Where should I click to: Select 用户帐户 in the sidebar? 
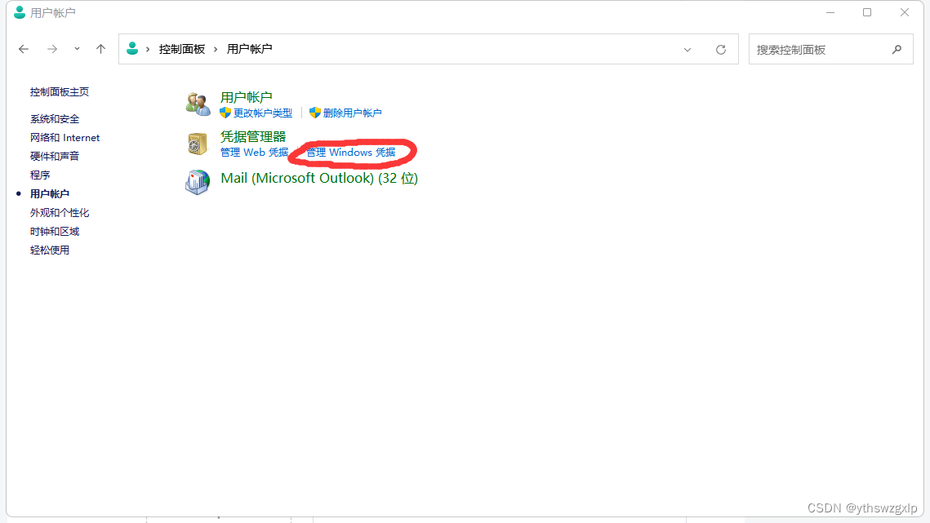point(50,194)
